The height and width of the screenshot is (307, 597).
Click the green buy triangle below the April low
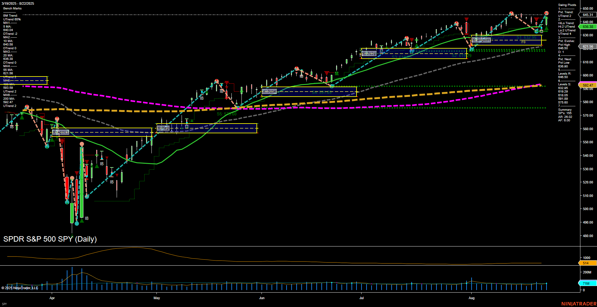[x=82, y=220]
